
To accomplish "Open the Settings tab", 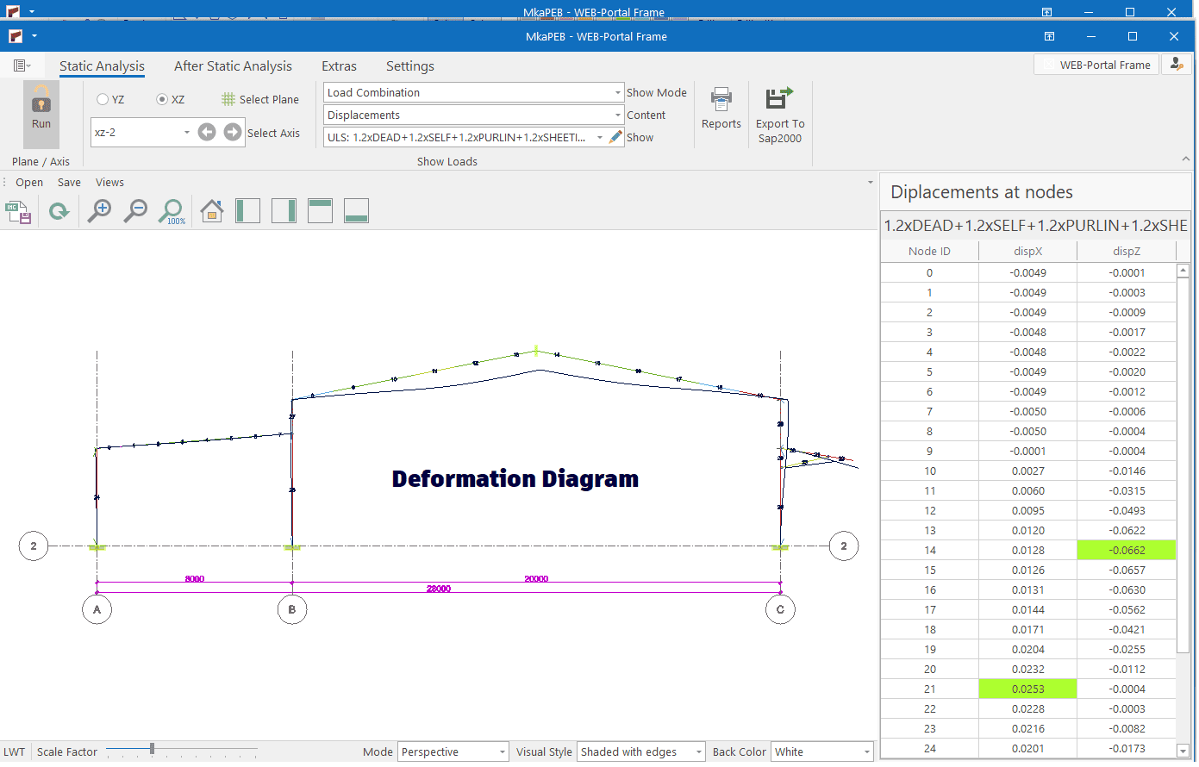I will click(409, 66).
